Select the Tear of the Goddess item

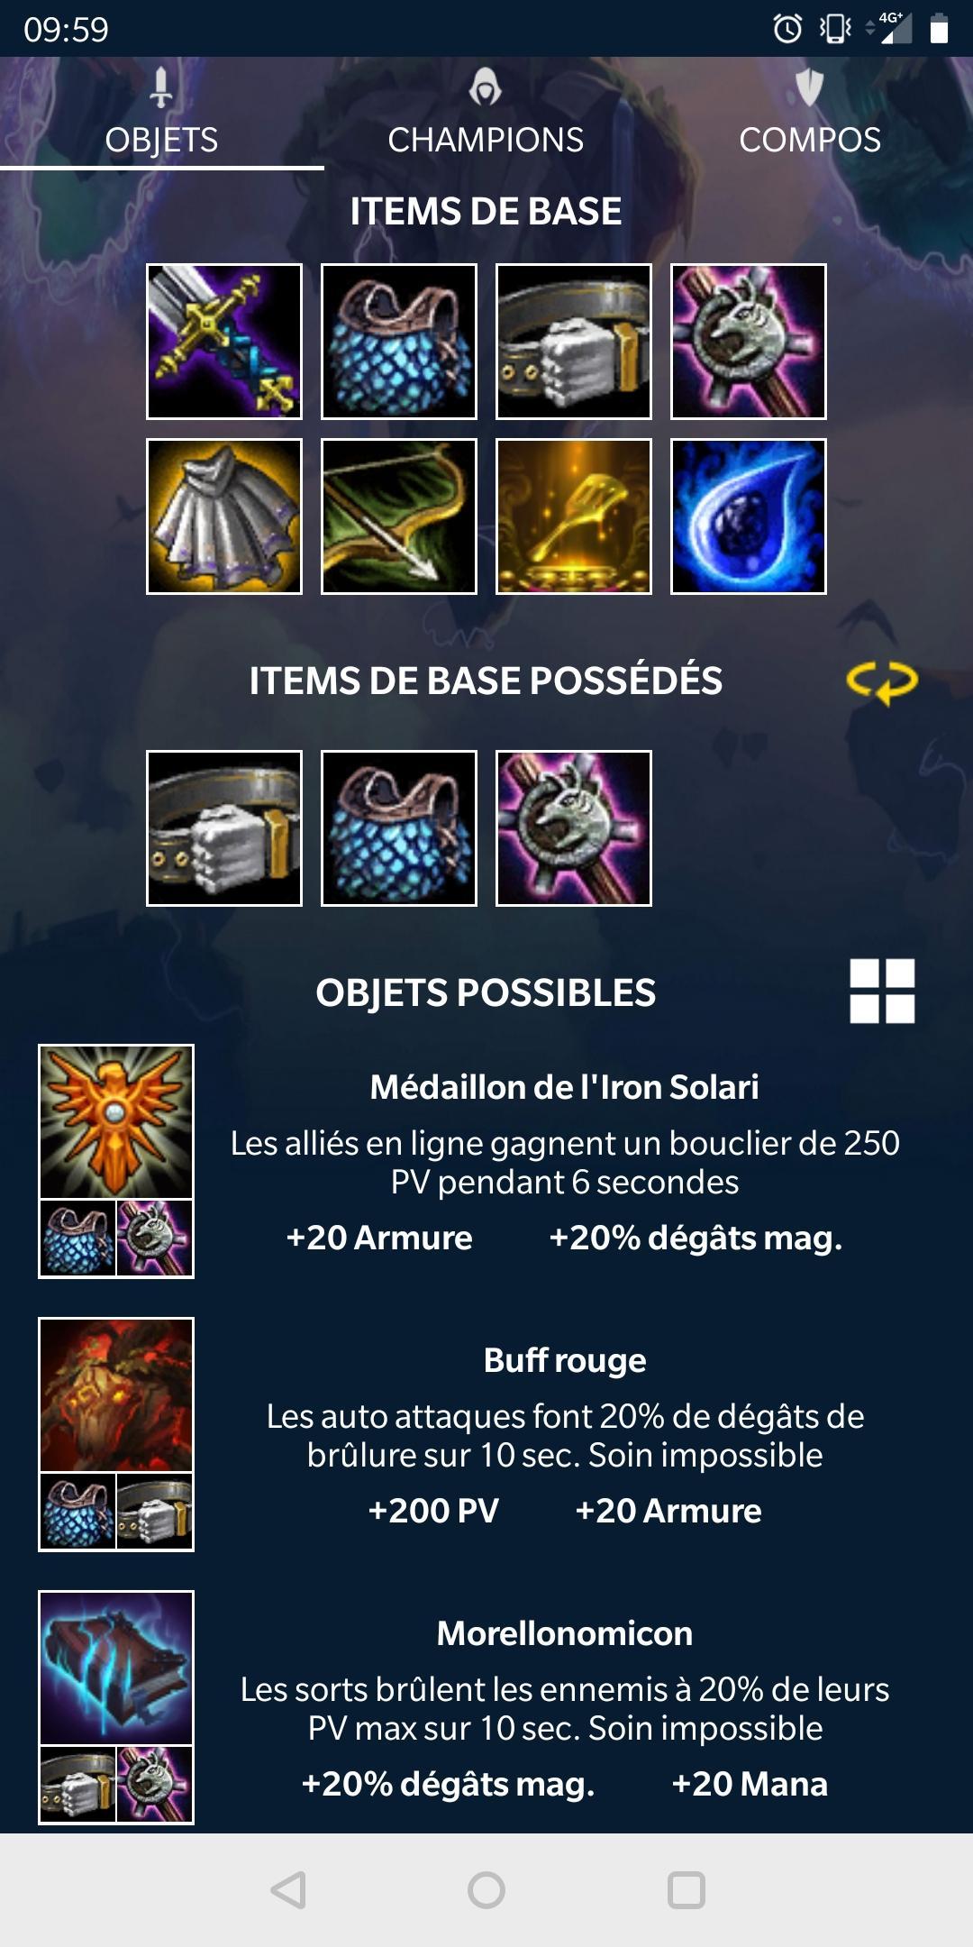point(749,516)
